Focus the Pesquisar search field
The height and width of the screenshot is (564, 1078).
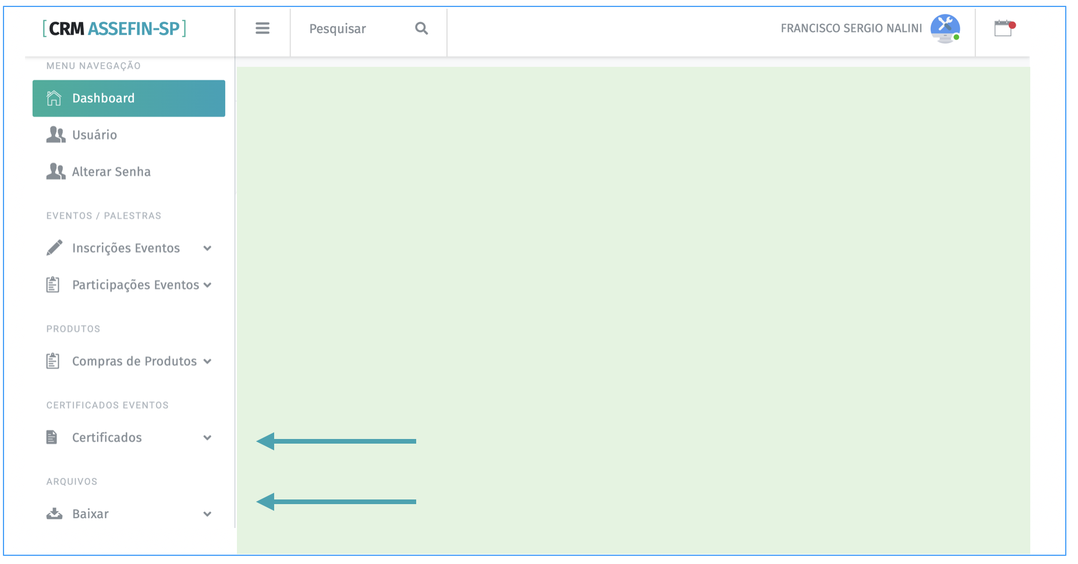349,28
